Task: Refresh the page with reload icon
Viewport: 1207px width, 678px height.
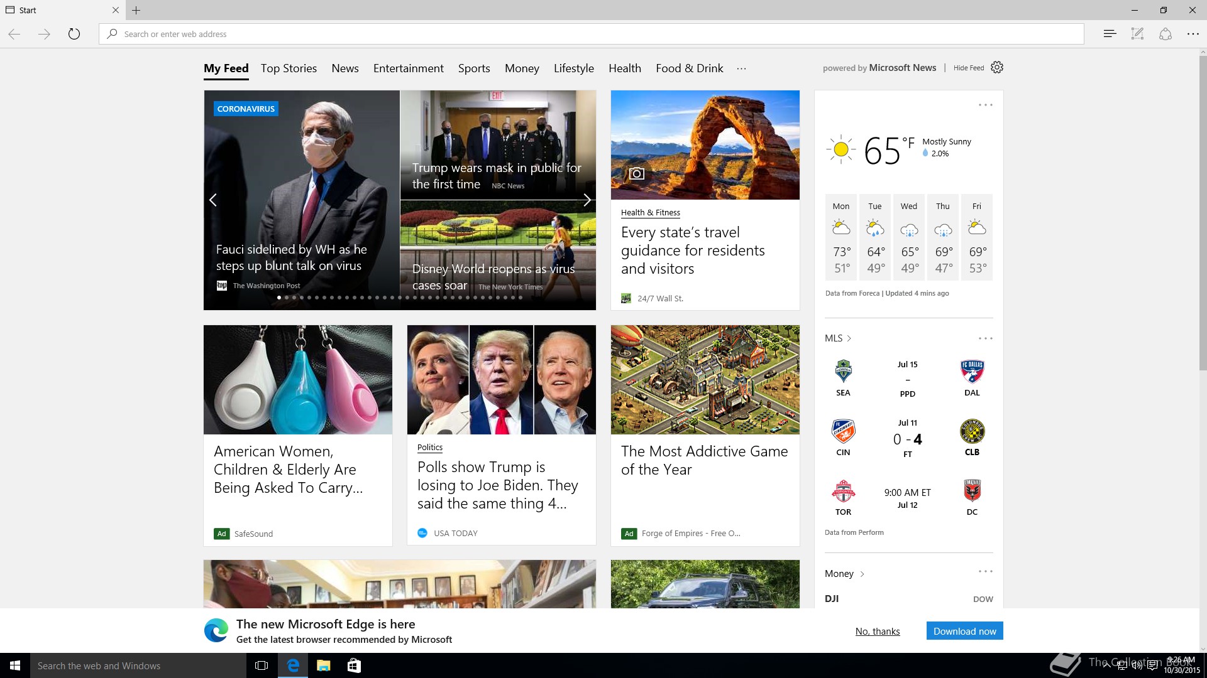Action: (x=74, y=34)
